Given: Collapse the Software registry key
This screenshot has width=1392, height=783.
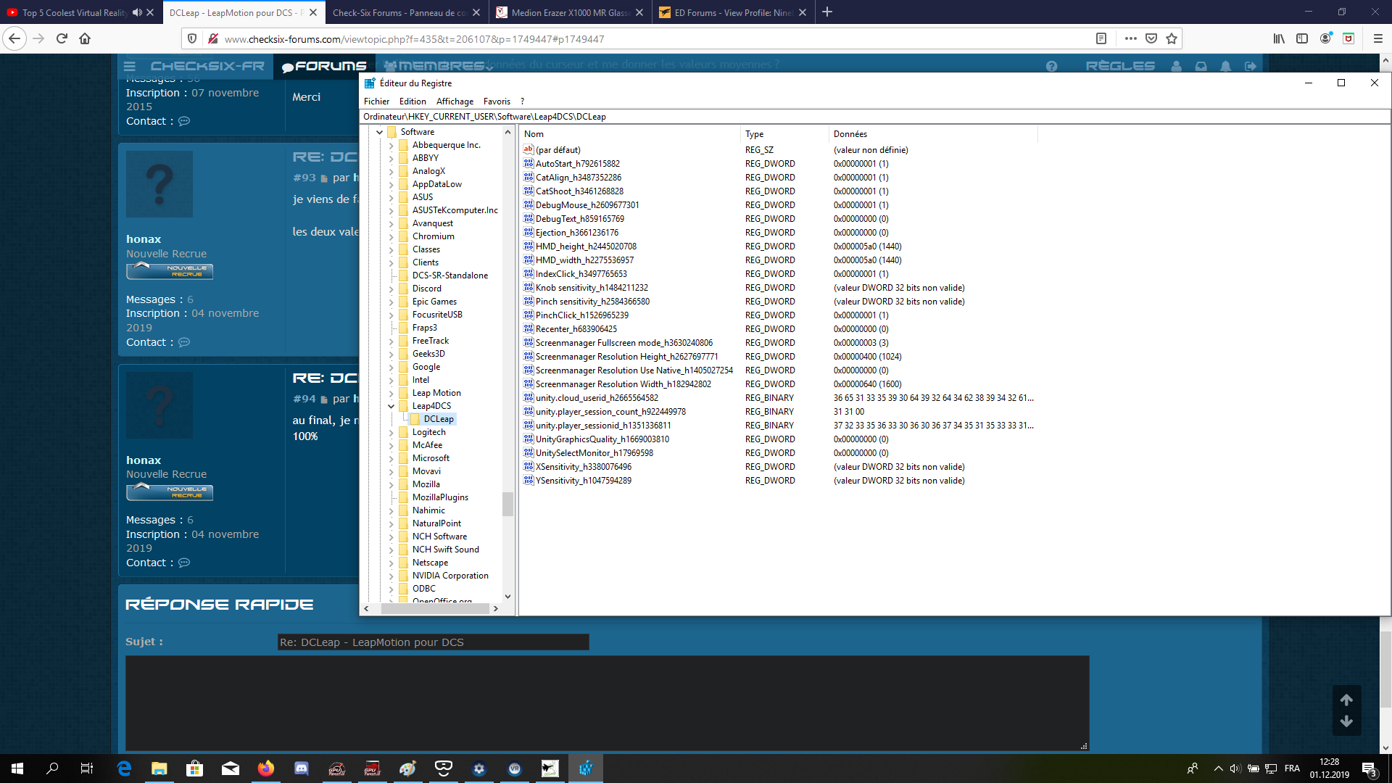Looking at the screenshot, I should [379, 132].
